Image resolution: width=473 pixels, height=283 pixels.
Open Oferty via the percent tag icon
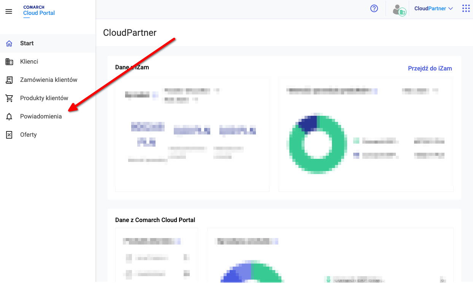[10, 135]
